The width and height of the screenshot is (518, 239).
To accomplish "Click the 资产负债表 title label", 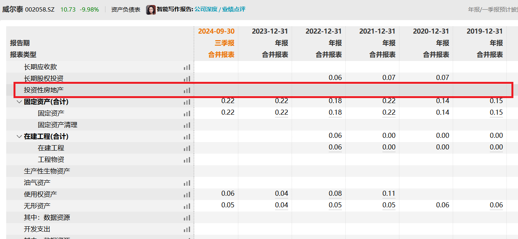I will tap(126, 9).
